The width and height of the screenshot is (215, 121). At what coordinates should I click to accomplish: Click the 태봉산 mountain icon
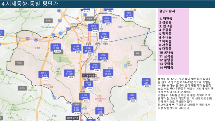pos(58,69)
